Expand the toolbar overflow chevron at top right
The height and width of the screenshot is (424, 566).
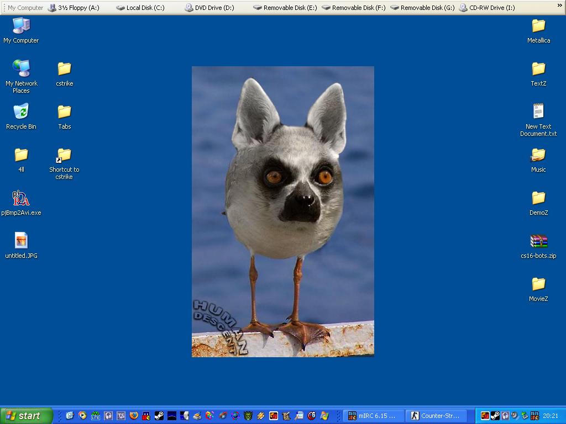tap(560, 6)
